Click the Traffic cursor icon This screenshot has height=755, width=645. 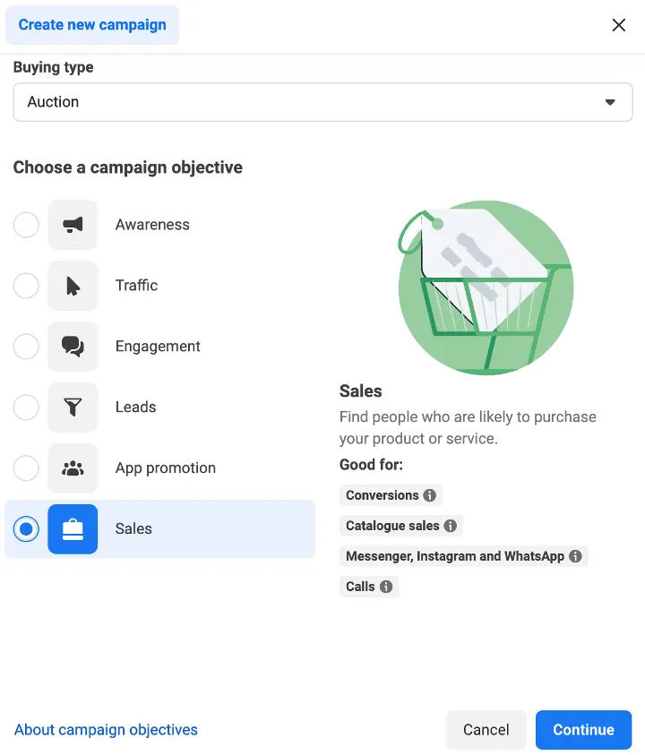click(73, 286)
